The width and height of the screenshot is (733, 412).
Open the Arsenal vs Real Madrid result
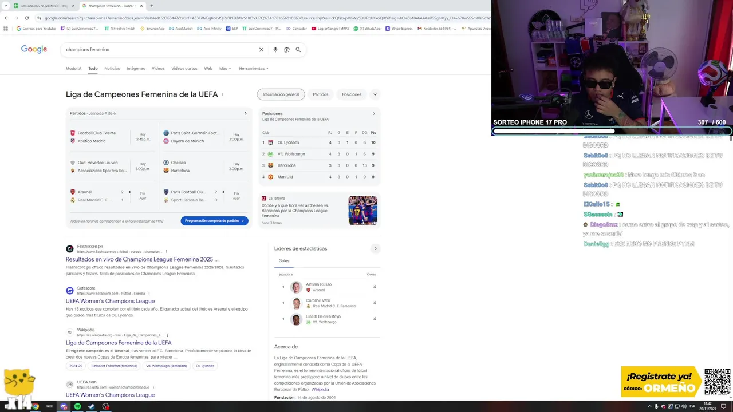pos(112,196)
